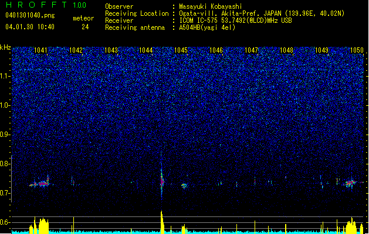This screenshot has height=234, width=369.
Task: Click the 1050 time marker
Action: click(x=357, y=50)
